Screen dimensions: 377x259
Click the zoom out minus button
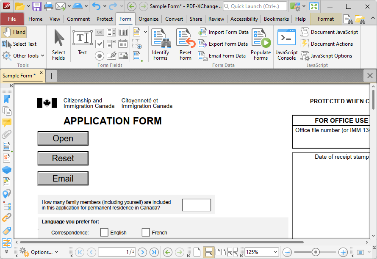pyautogui.click(x=287, y=252)
